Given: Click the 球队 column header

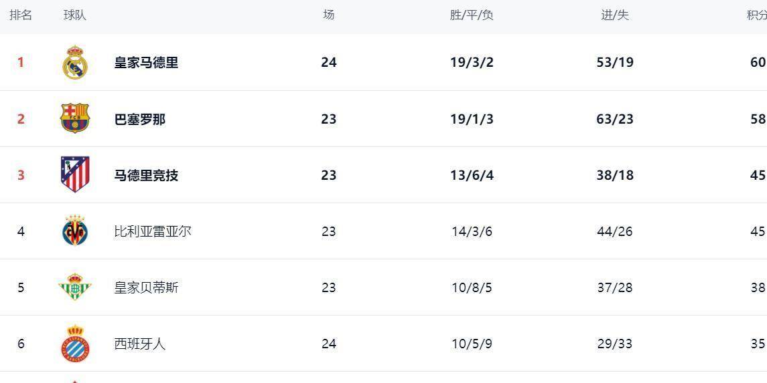Looking at the screenshot, I should 75,15.
